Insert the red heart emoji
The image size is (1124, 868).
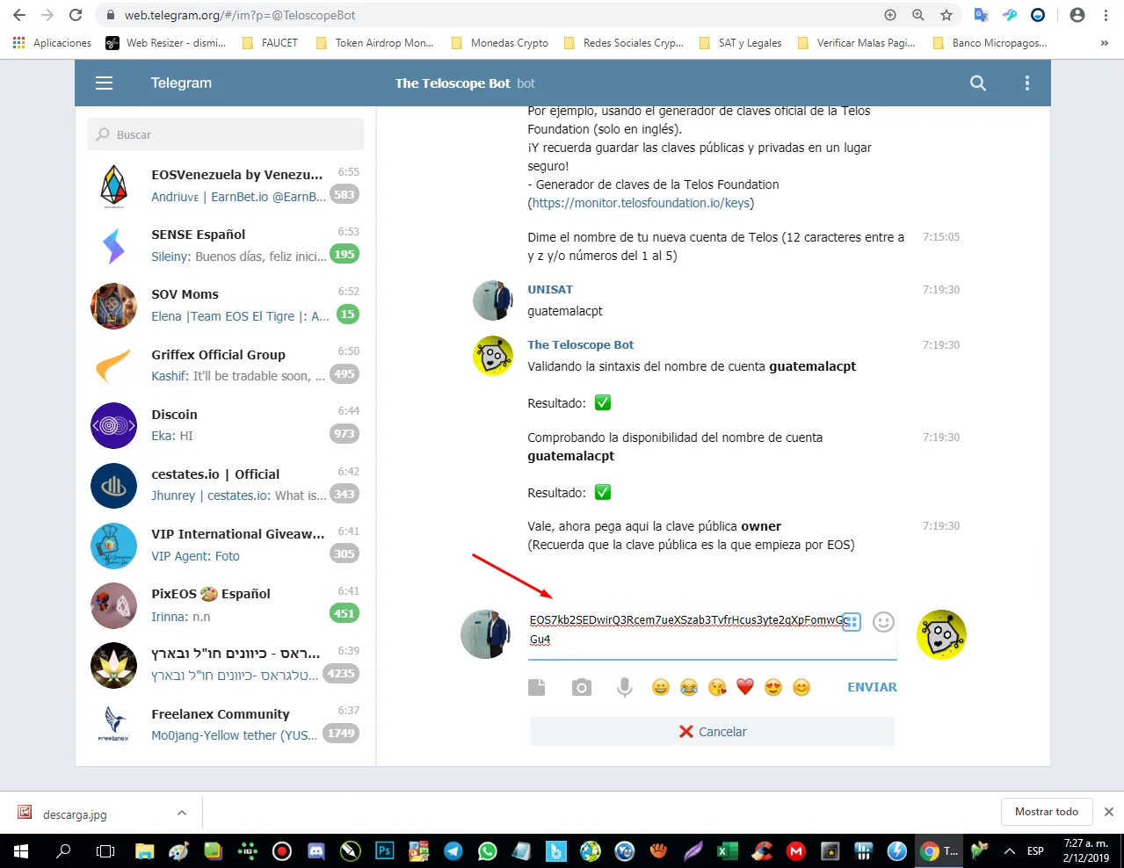tap(745, 687)
